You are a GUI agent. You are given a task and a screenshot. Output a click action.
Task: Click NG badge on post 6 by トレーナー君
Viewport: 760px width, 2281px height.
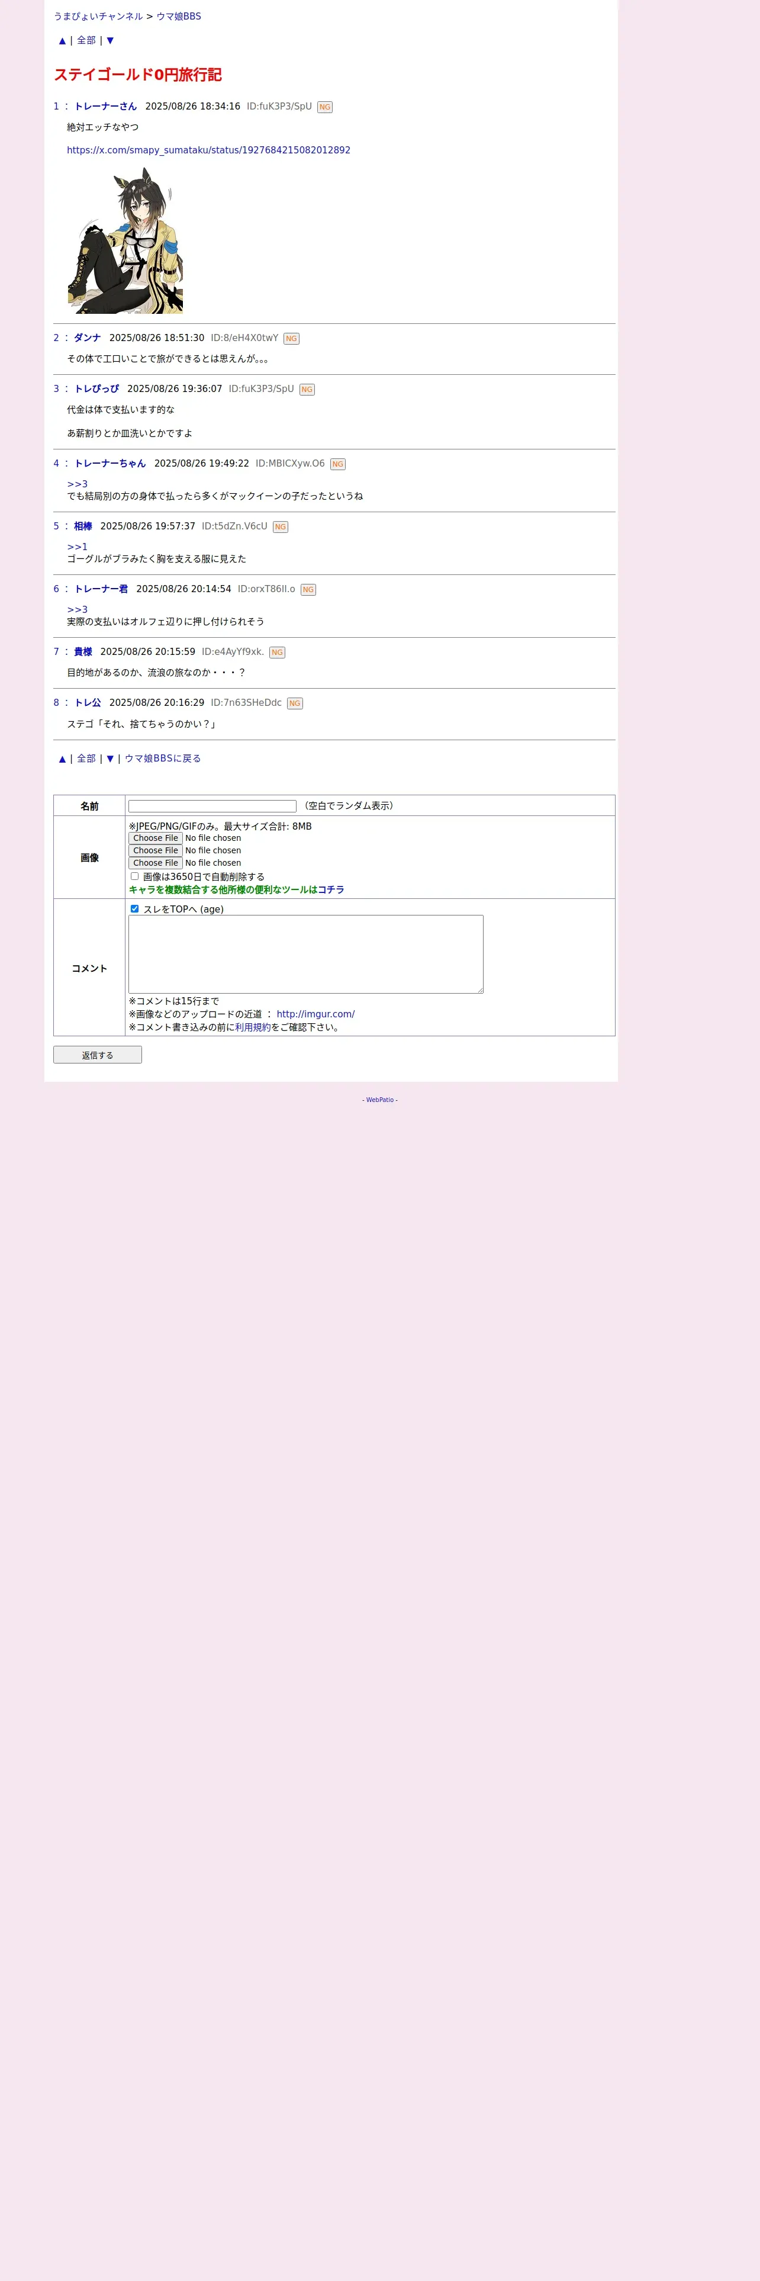click(x=308, y=590)
